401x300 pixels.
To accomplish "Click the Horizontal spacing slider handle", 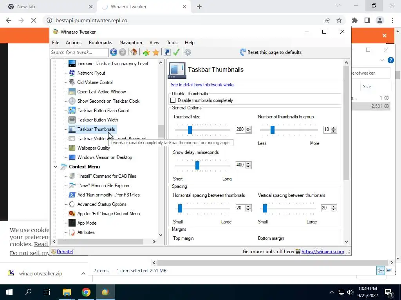I will (x=180, y=208).
